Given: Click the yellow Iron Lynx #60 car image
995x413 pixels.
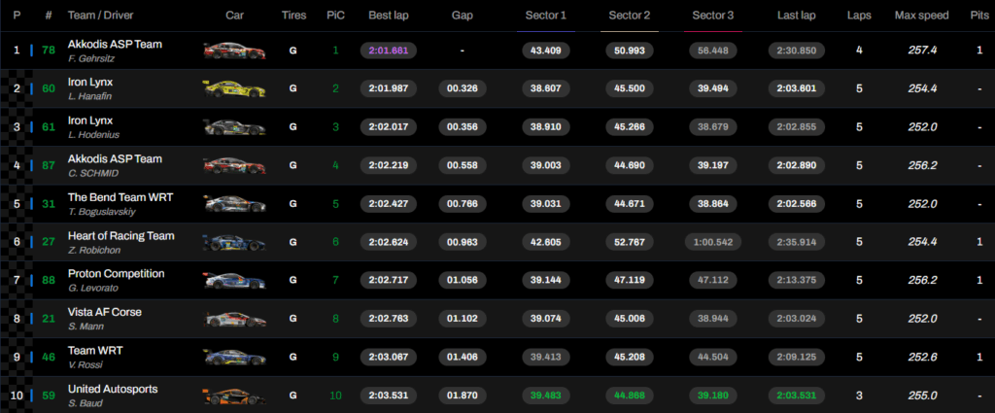Looking at the screenshot, I should point(235,88).
